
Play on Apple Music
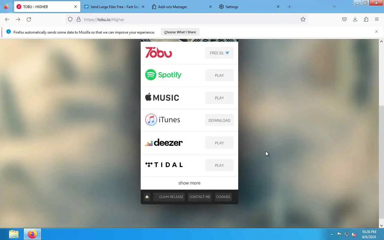(219, 98)
